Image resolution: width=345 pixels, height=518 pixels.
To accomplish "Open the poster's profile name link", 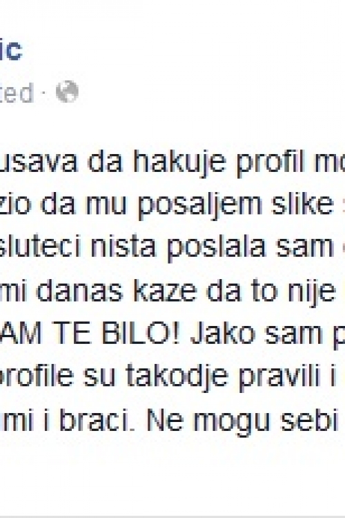I will pos(11,48).
